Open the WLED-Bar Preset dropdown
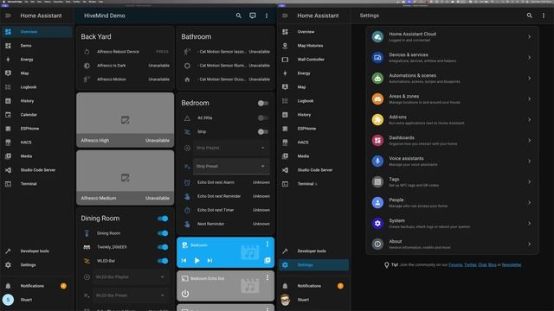Viewport: 554px width, 311px height. click(x=131, y=295)
